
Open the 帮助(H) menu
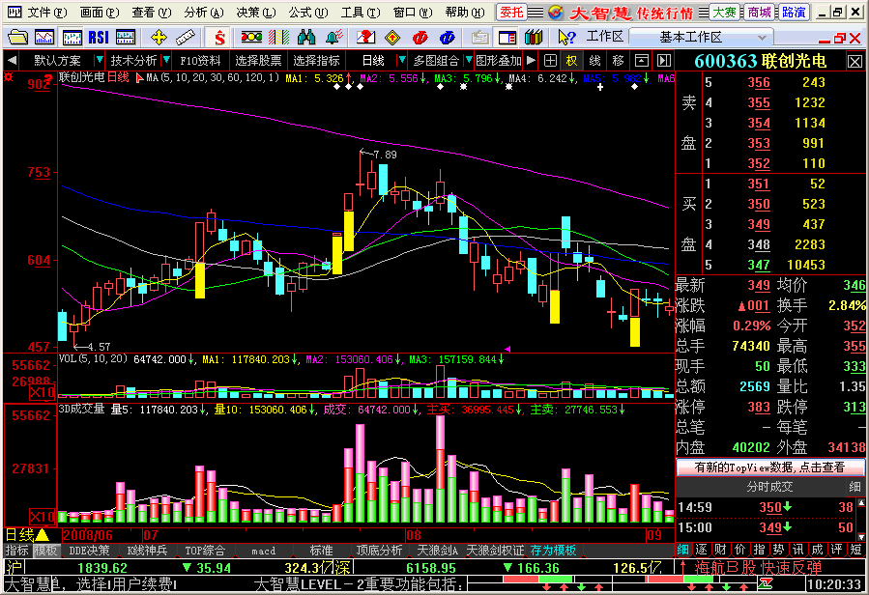coord(464,12)
